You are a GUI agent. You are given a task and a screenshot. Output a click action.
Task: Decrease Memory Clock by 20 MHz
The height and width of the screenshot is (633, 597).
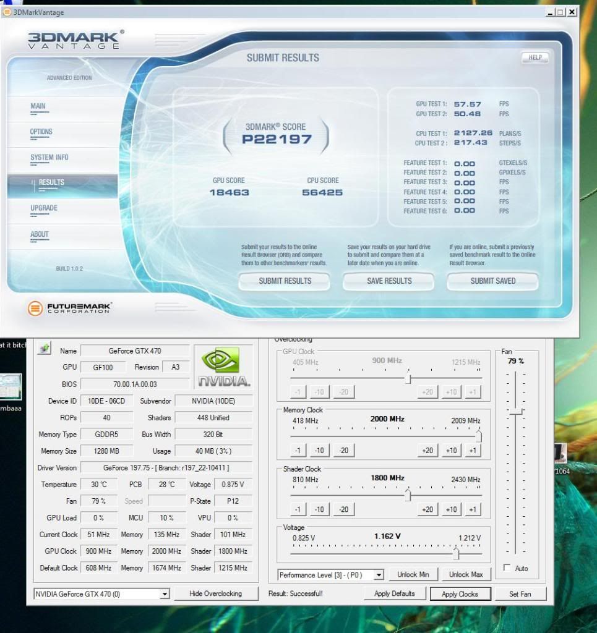[x=344, y=451]
